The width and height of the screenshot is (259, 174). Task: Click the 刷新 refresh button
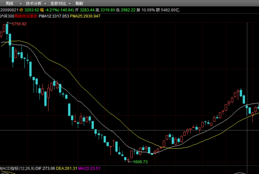point(79,3)
